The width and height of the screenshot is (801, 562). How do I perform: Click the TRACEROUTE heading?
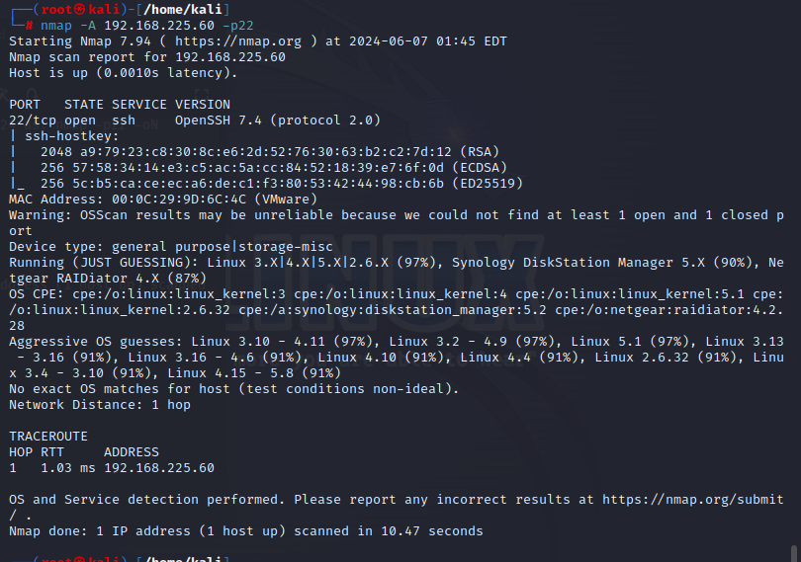pyautogui.click(x=48, y=437)
